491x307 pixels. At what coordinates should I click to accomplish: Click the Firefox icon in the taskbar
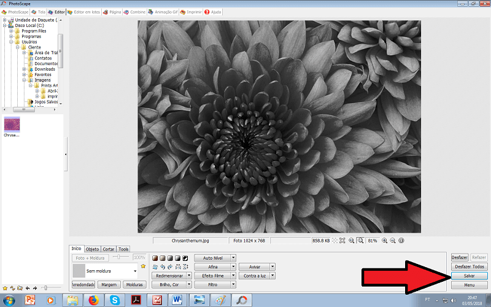coord(93,300)
